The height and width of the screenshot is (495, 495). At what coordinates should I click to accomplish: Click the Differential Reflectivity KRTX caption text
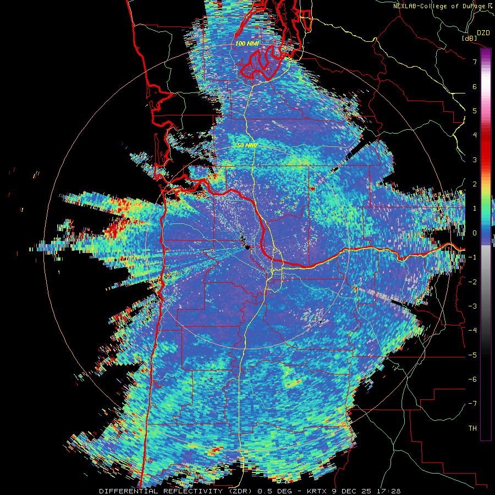click(x=250, y=491)
